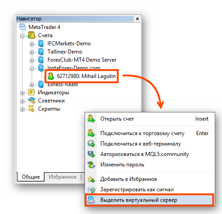Select the Скрипты label
Screen dimensions: 222x214
(x=49, y=109)
